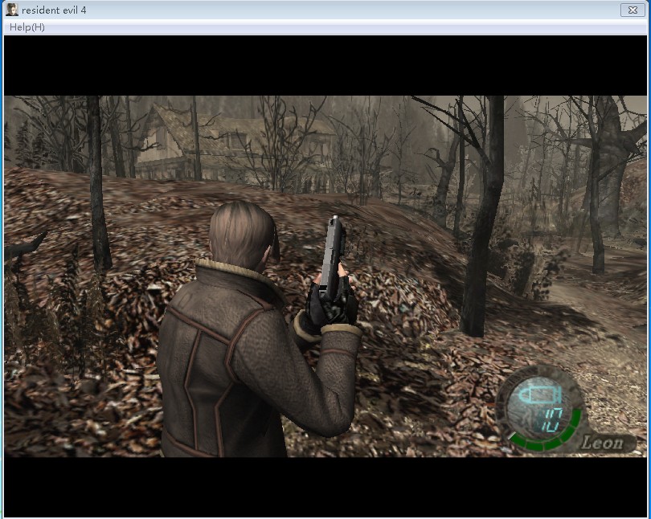
Task: Click the "Leon" name label in HUD
Action: tap(603, 443)
